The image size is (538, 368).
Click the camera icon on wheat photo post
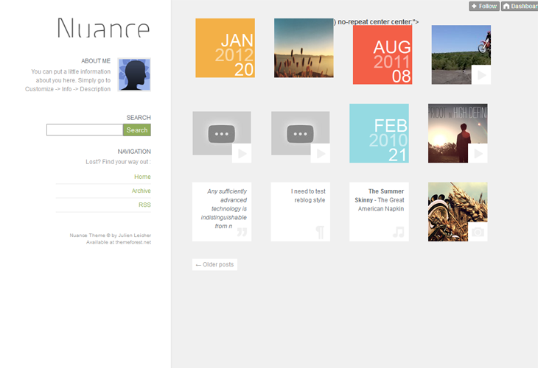[x=478, y=232]
